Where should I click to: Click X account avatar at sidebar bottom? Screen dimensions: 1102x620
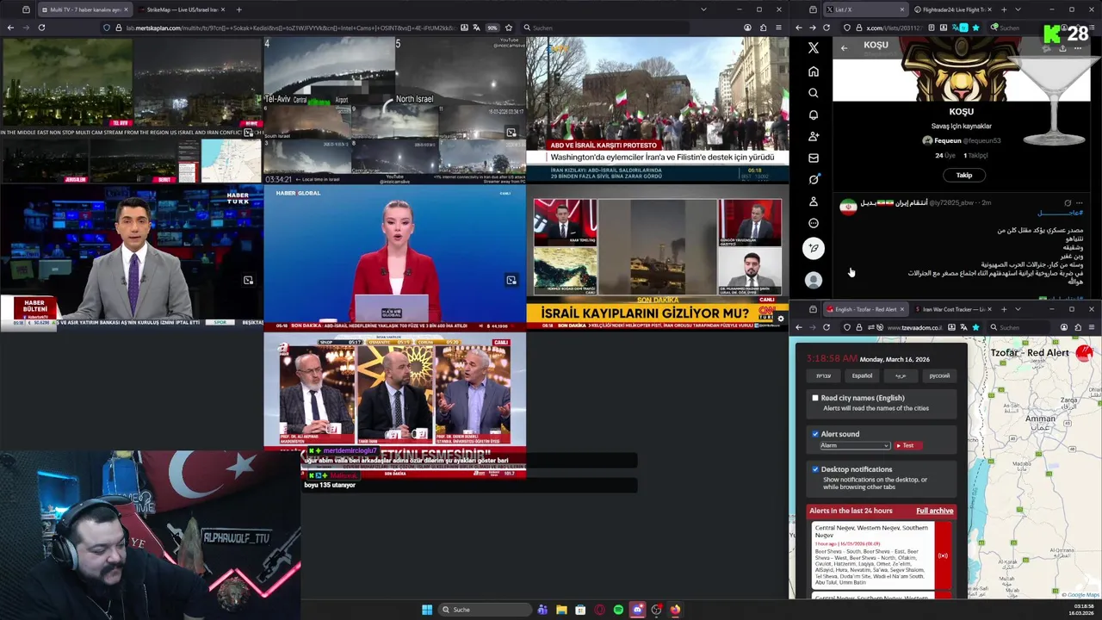pos(814,280)
